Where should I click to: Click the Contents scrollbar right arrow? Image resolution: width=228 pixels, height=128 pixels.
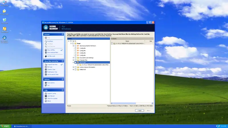(152, 103)
